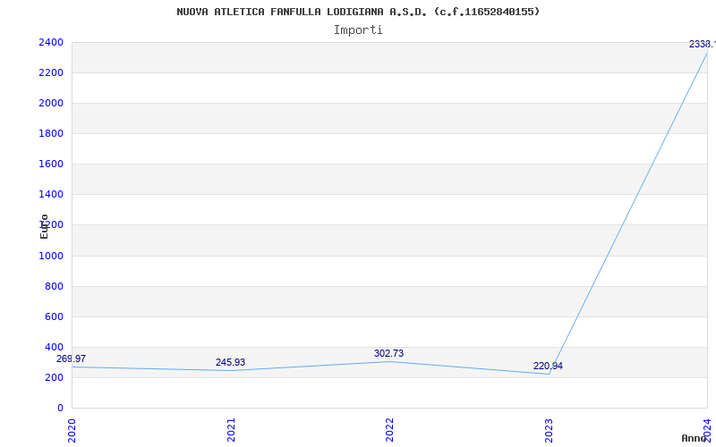Select the 2024 x-axis label

click(707, 430)
